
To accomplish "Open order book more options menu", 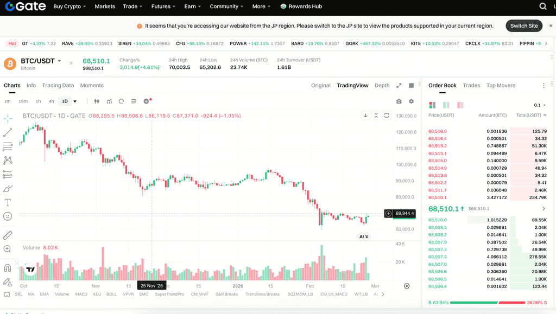I will [x=544, y=85].
